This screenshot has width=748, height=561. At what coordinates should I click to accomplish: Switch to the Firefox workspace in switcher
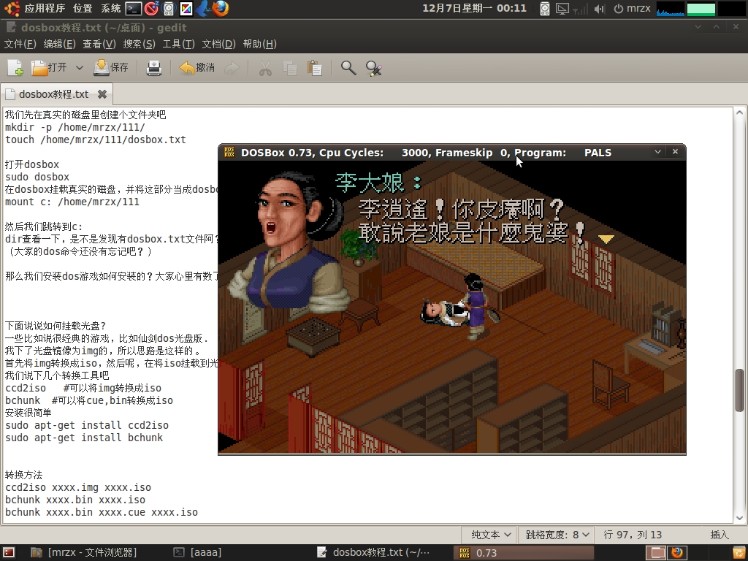[676, 552]
